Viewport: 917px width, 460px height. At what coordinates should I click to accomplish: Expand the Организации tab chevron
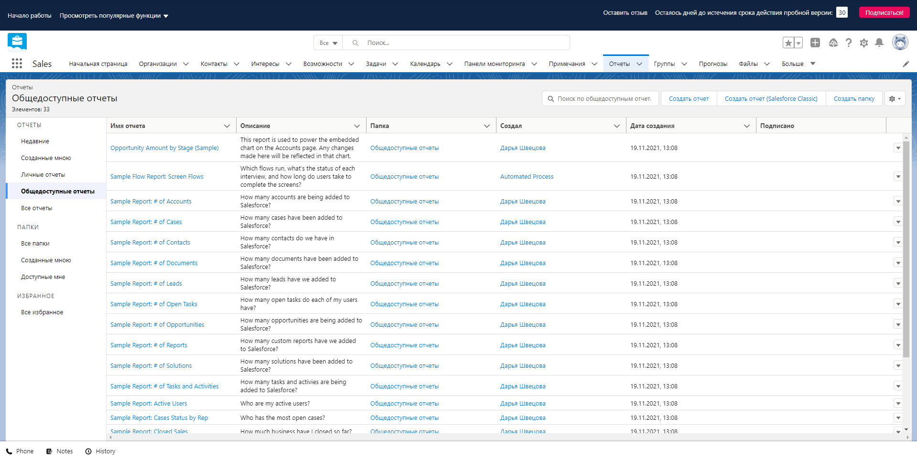click(186, 64)
